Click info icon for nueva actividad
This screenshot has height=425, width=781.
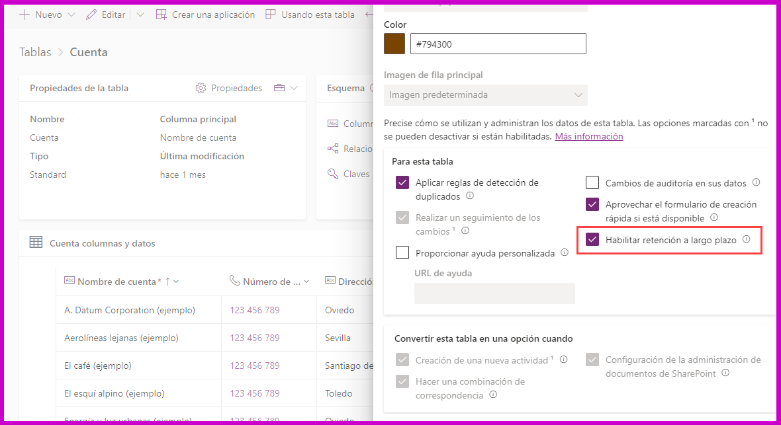pos(564,360)
